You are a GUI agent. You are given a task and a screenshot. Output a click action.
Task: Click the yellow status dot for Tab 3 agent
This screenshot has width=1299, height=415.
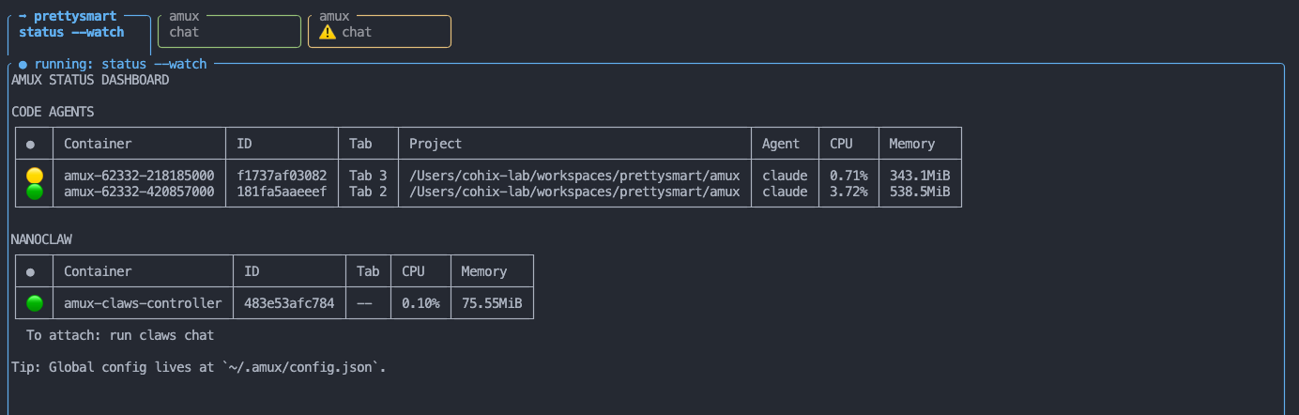tap(35, 176)
